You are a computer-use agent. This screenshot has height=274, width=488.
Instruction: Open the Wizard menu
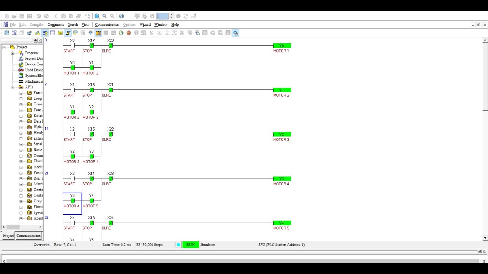tap(145, 24)
